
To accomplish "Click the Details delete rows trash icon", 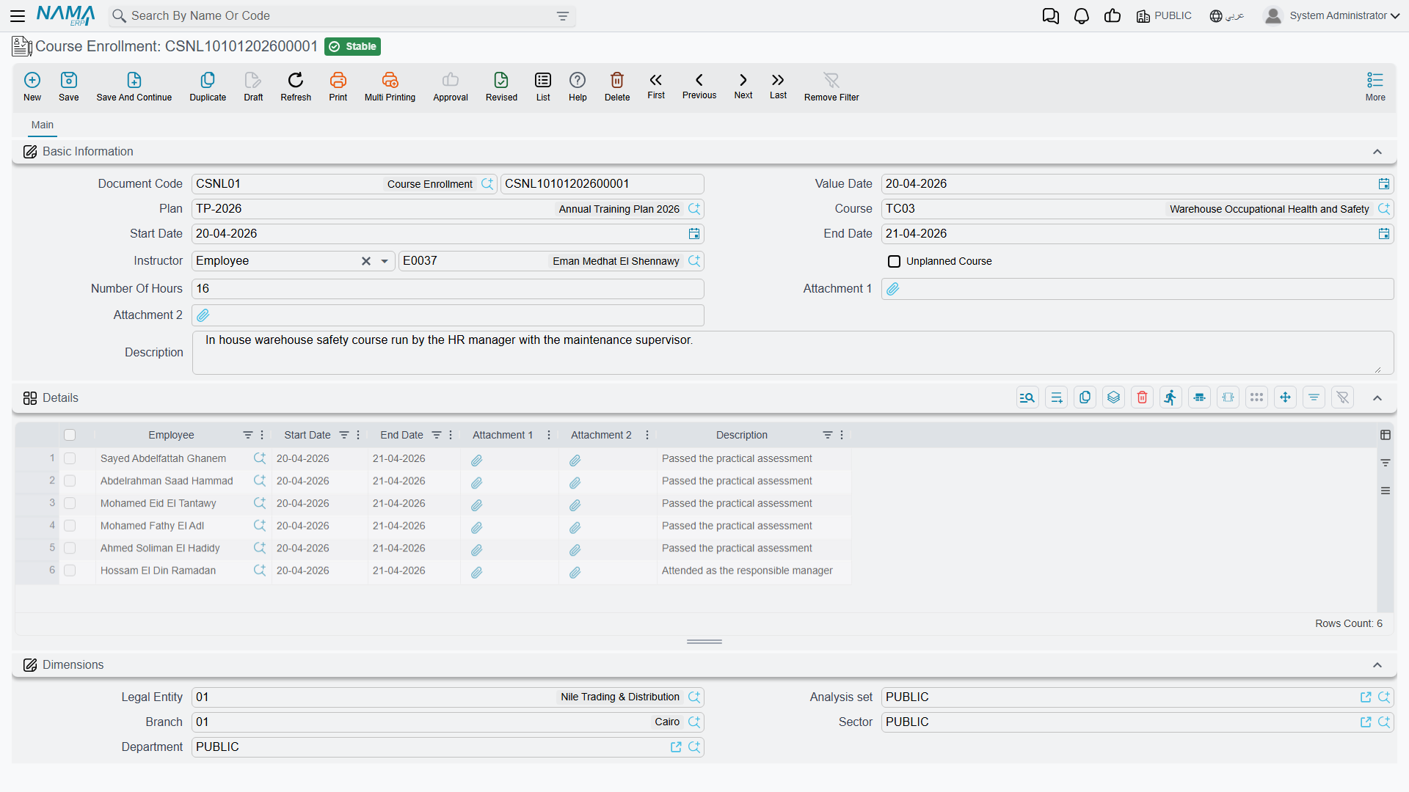I will pyautogui.click(x=1143, y=397).
